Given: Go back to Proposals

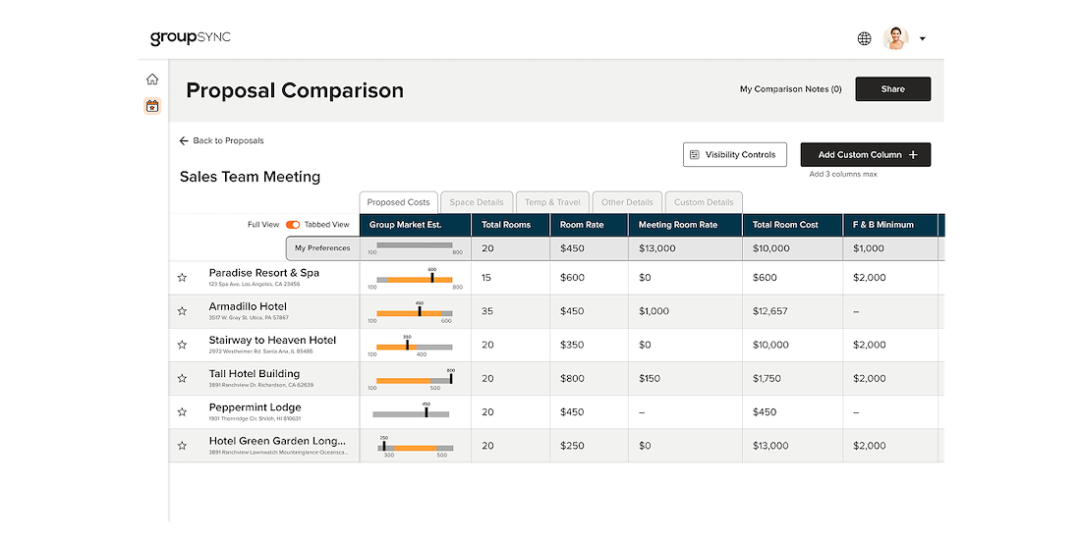Looking at the screenshot, I should point(222,140).
